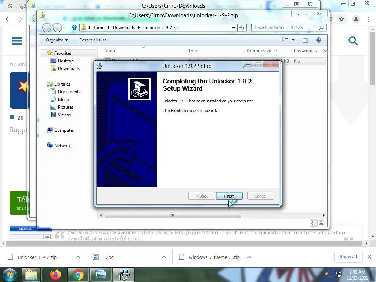Viewport: 376px width, 282px height.
Task: Click Show all downloads
Action: [348, 257]
